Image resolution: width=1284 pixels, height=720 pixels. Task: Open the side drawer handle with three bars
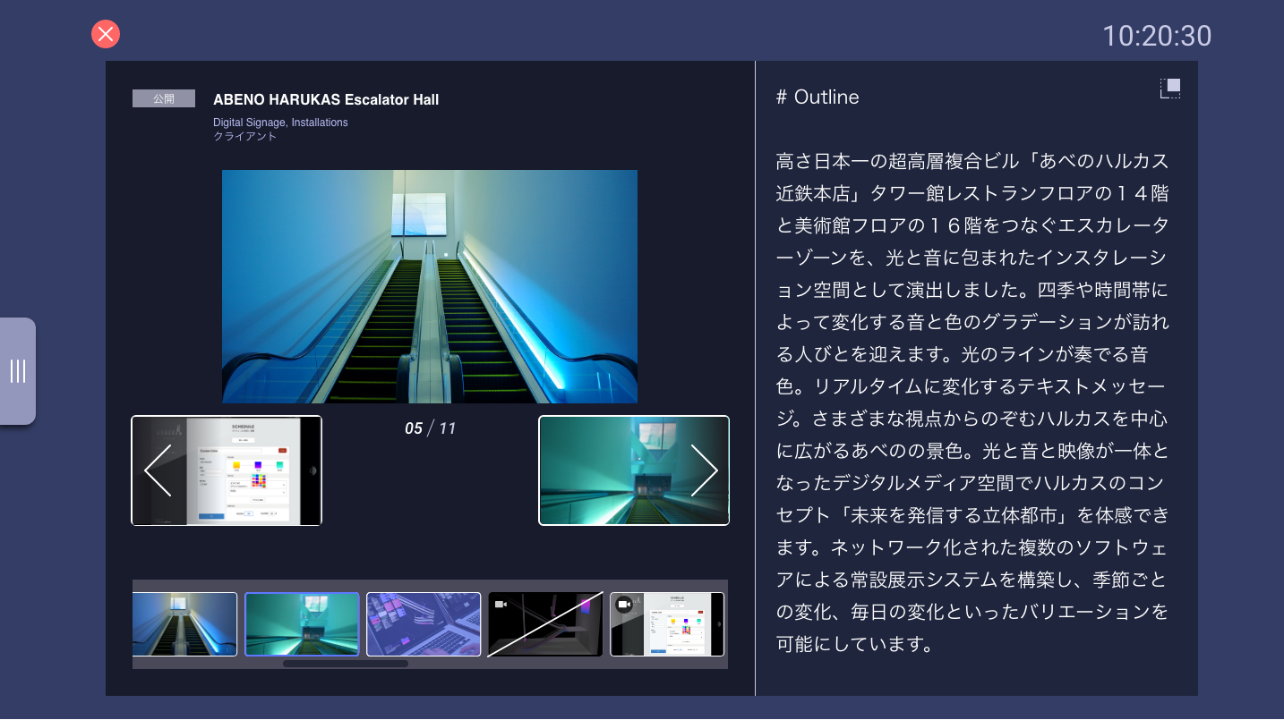pyautogui.click(x=18, y=371)
